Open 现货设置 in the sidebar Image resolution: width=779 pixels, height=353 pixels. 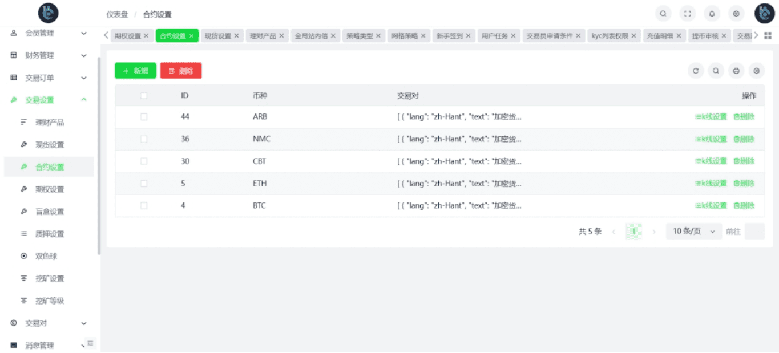49,145
